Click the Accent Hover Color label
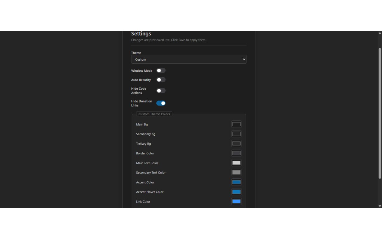 [x=150, y=192]
